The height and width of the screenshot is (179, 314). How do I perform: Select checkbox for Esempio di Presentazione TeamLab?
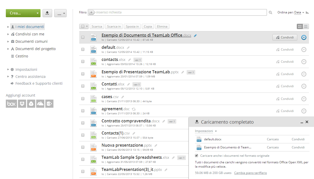tap(83, 74)
